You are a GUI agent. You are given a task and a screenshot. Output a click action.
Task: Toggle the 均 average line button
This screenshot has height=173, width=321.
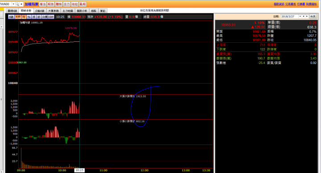[24, 17]
